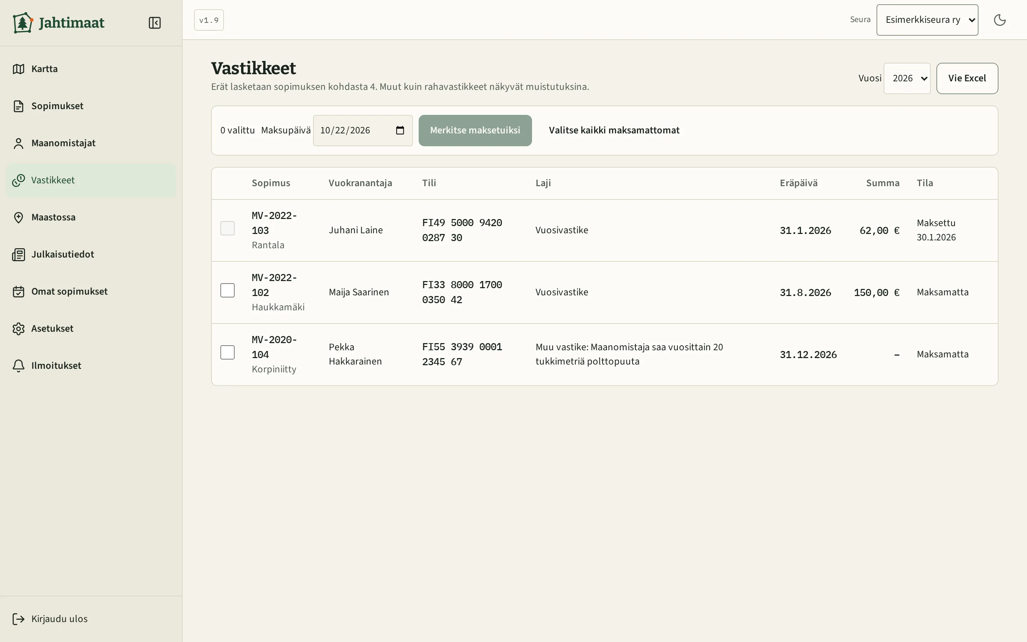Open the Vuosi year dropdown
Viewport: 1027px width, 642px height.
click(907, 78)
